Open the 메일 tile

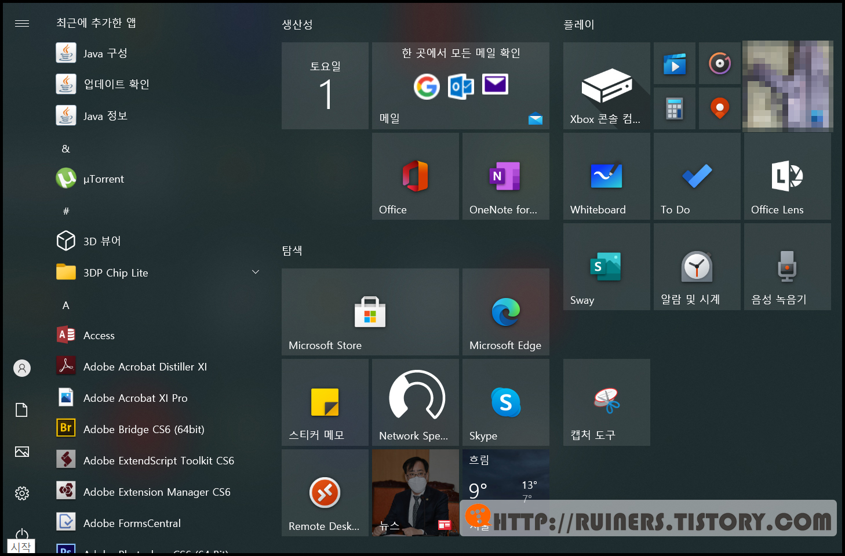click(461, 86)
